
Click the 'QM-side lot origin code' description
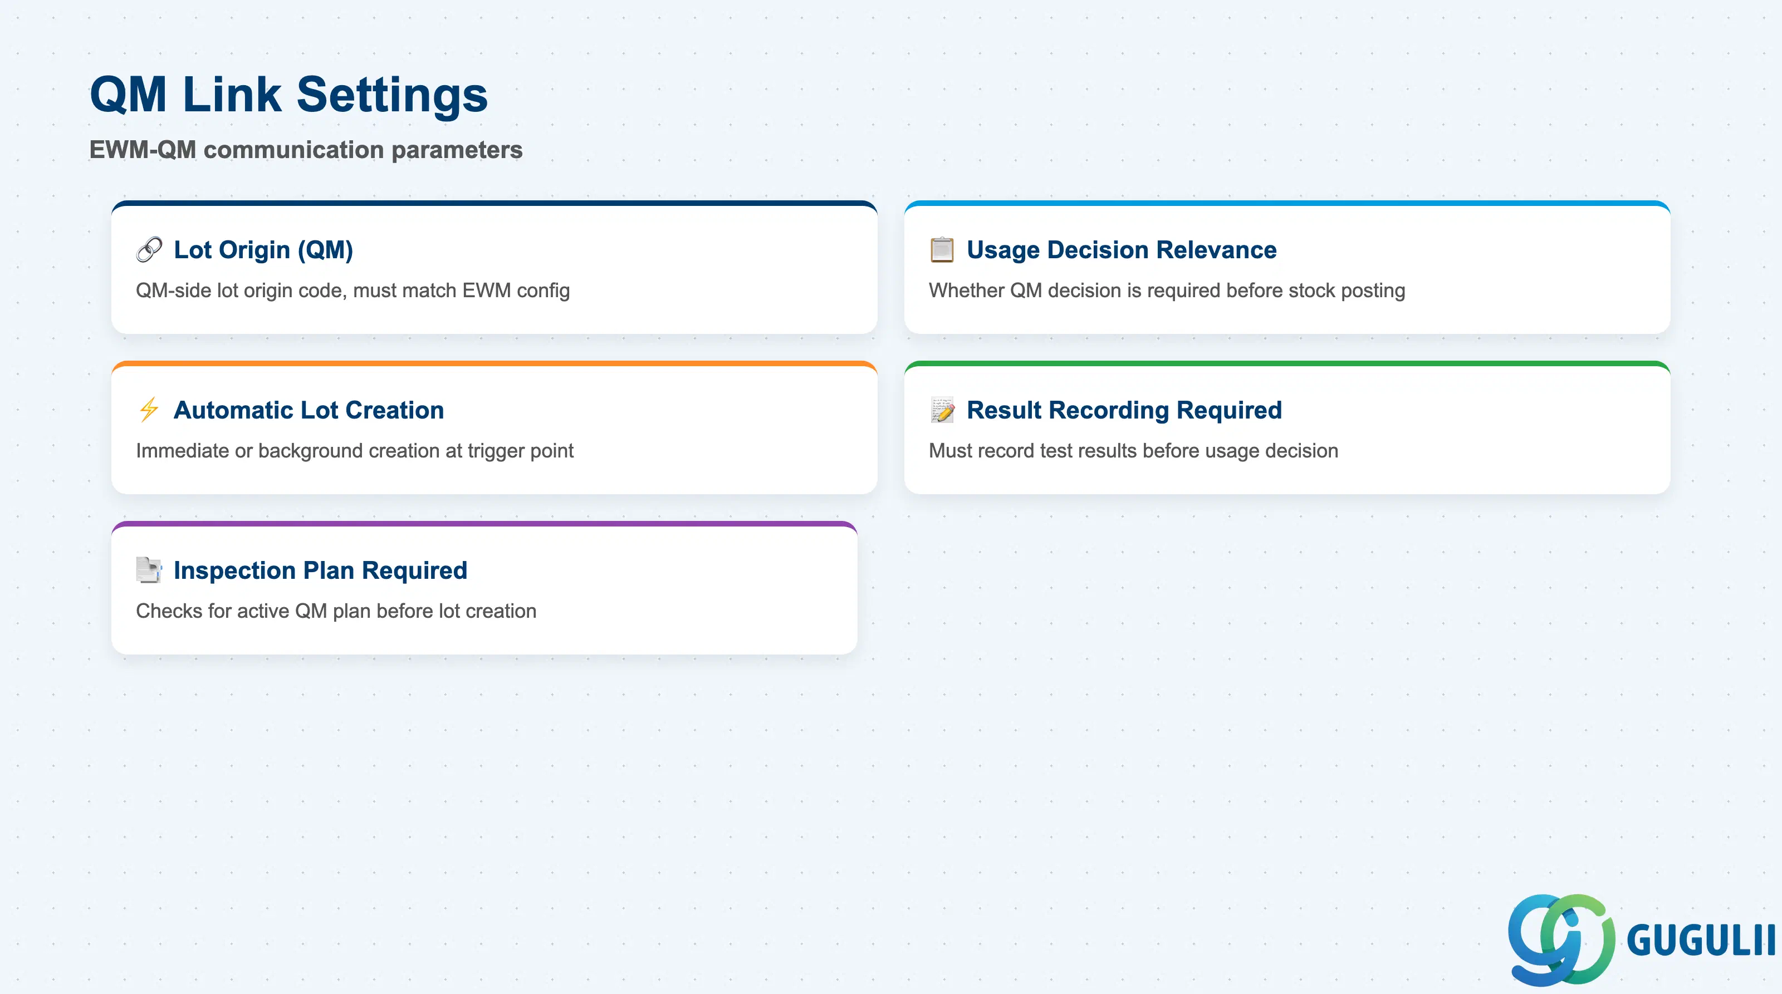[x=353, y=291]
